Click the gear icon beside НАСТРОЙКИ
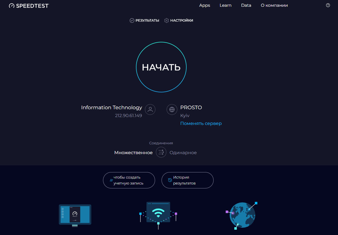 point(166,20)
